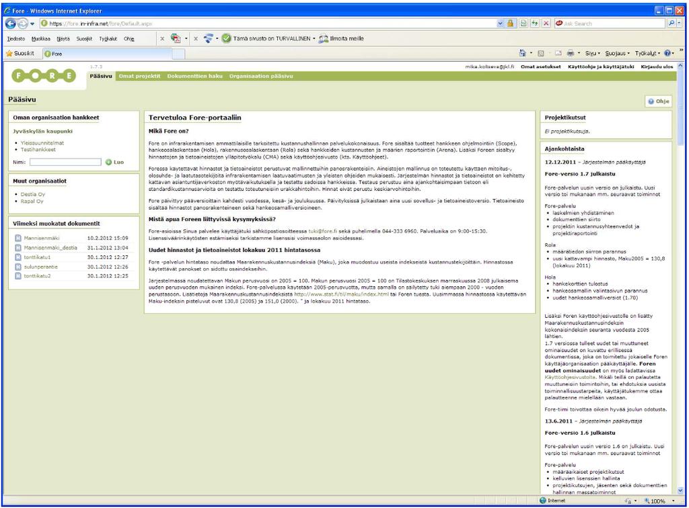Click the magnifier search icon
The height and width of the screenshot is (508, 689).
[671, 24]
